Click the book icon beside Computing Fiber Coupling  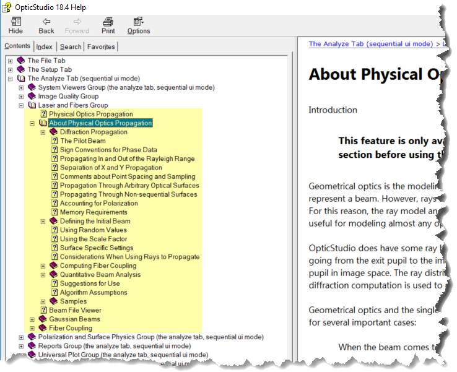click(54, 266)
